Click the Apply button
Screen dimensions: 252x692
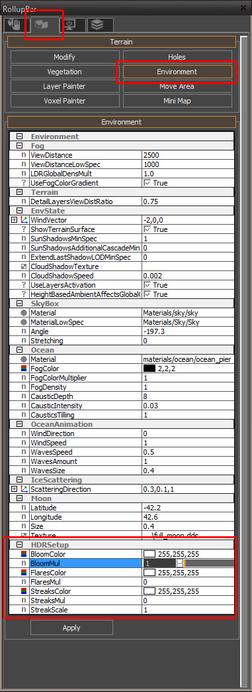point(71,628)
